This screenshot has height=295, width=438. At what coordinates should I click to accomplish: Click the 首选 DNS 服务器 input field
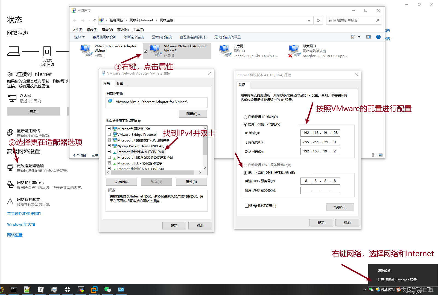[320, 181]
